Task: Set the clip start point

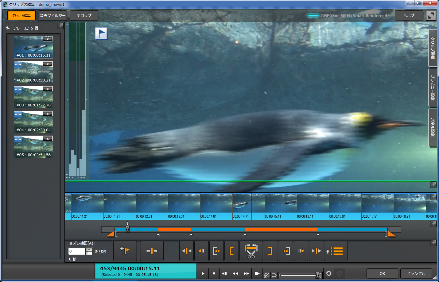Action: [x=231, y=251]
